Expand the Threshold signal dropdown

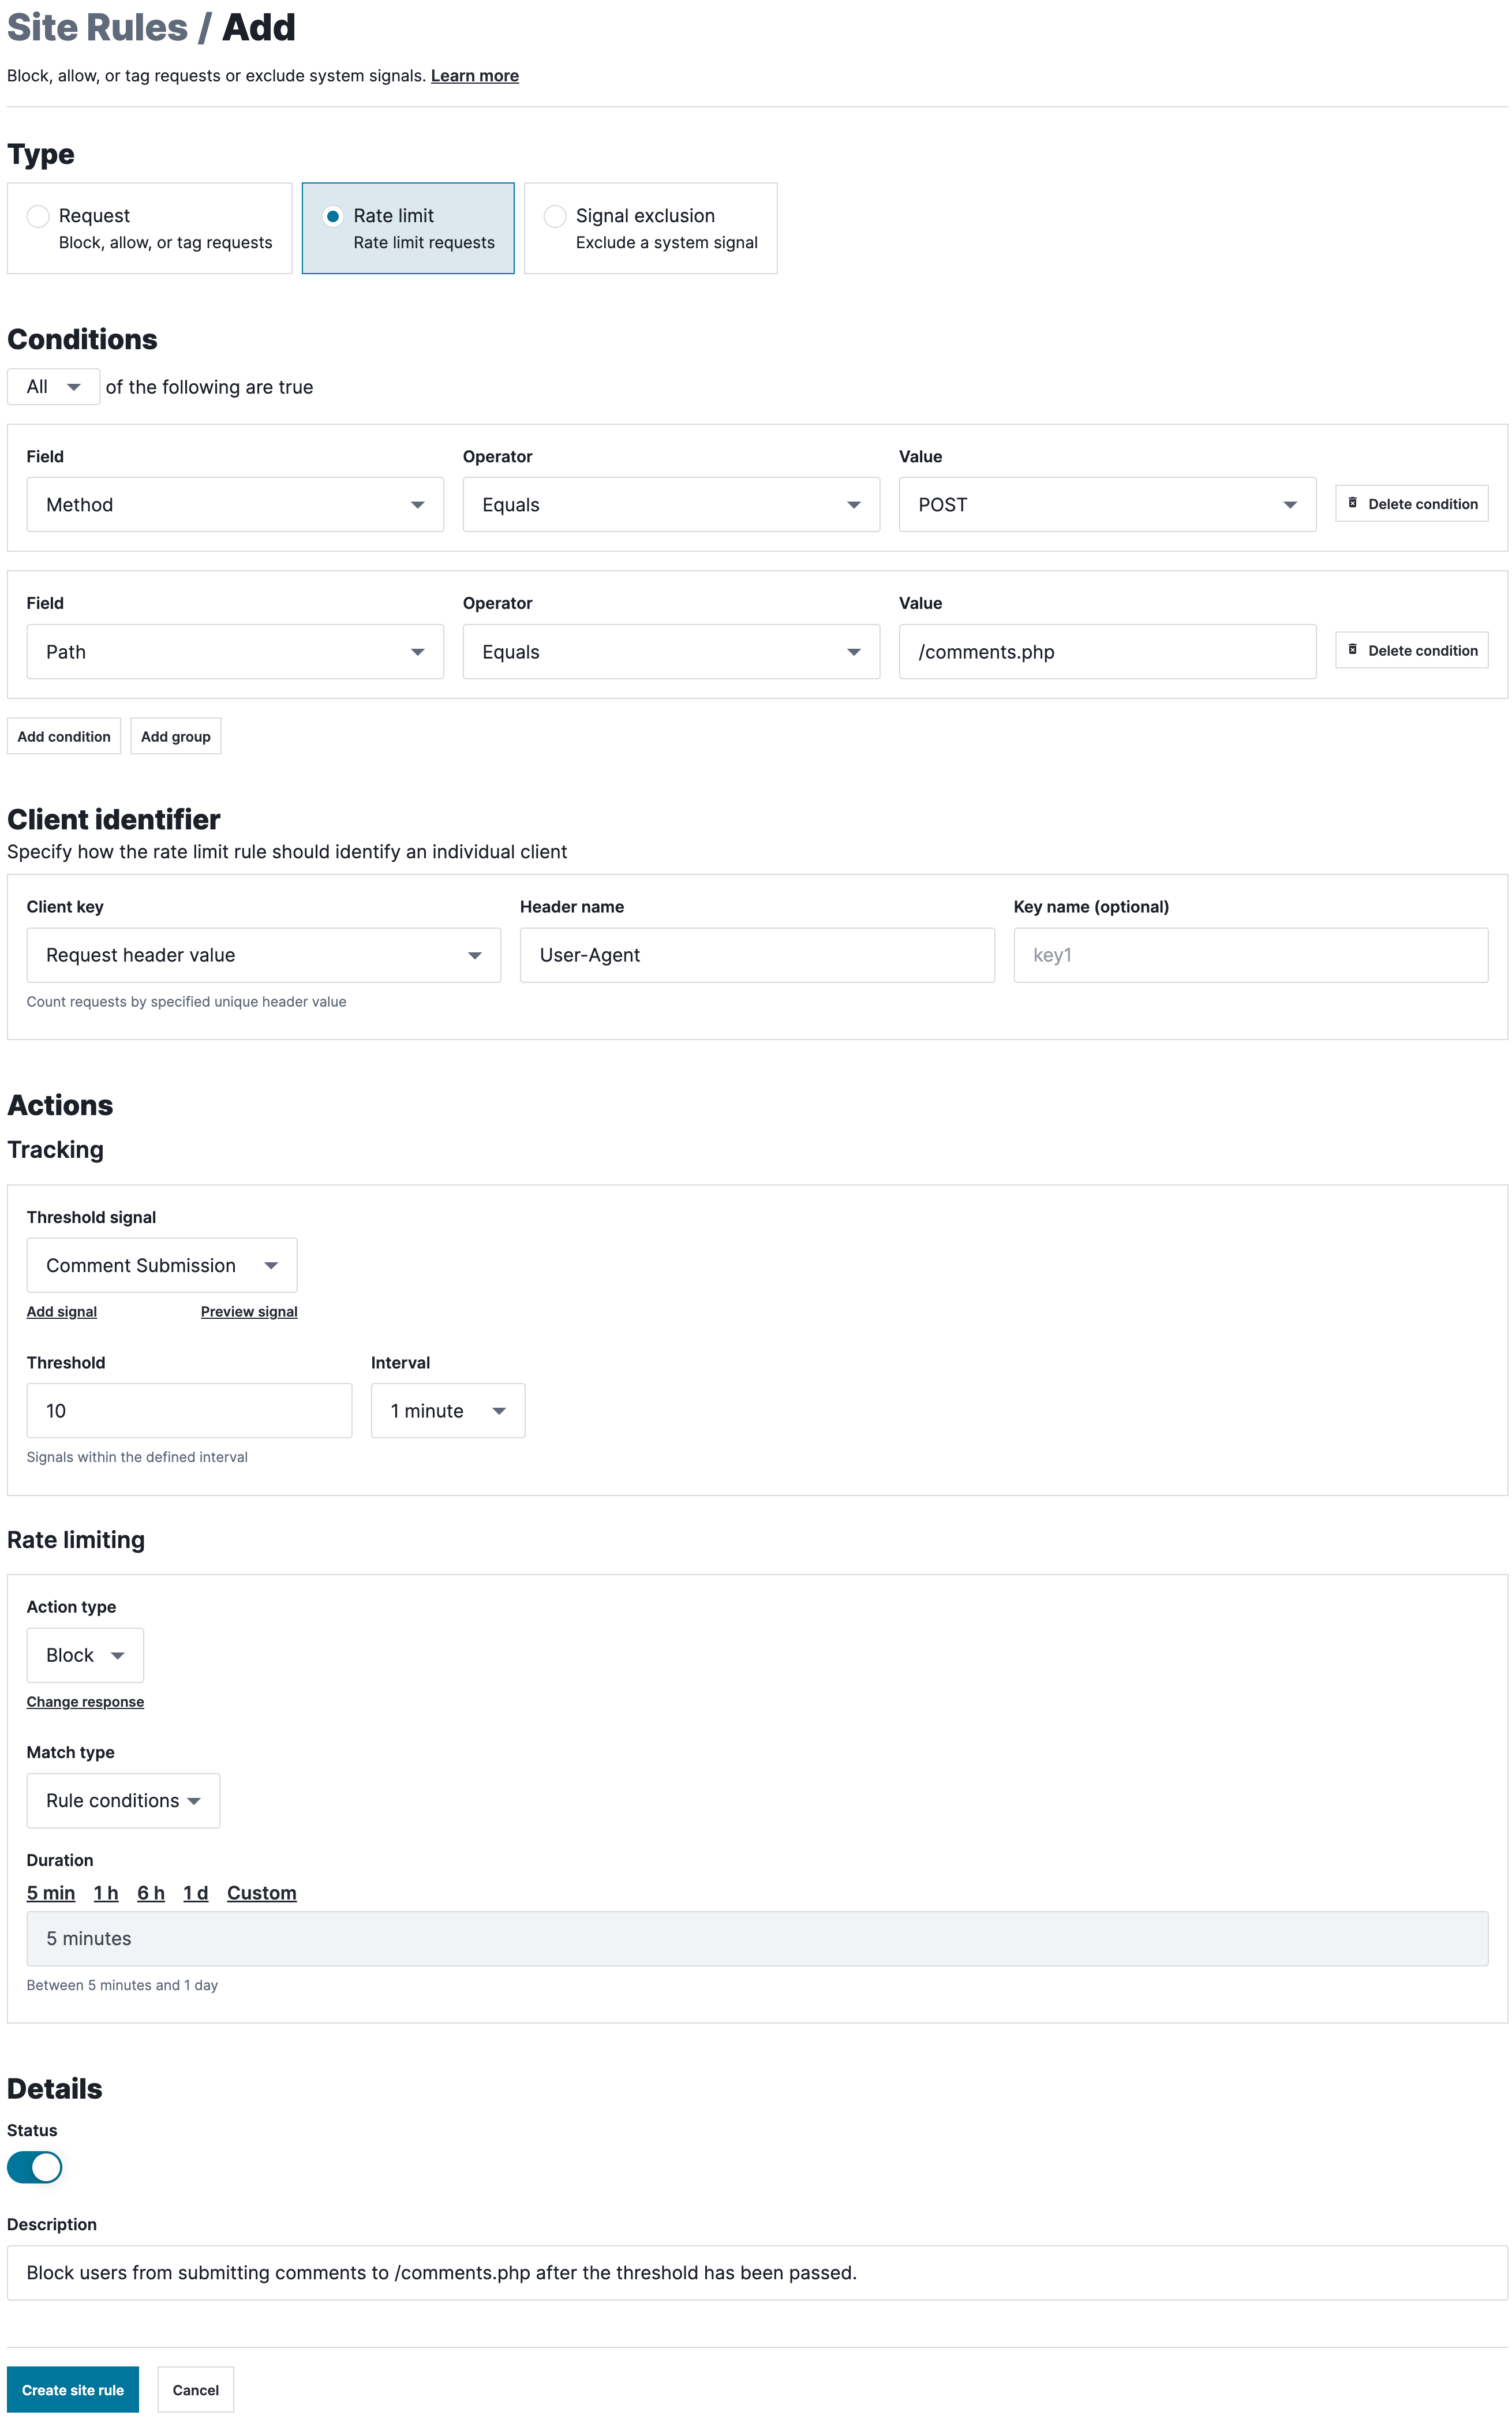(x=161, y=1265)
